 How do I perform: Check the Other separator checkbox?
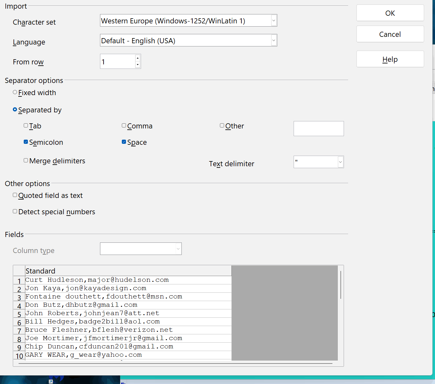222,126
